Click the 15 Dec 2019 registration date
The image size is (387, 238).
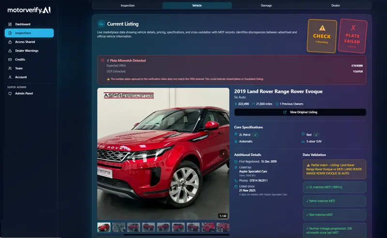click(x=268, y=162)
